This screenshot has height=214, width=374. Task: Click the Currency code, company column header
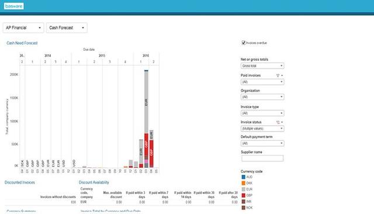[x=86, y=193]
